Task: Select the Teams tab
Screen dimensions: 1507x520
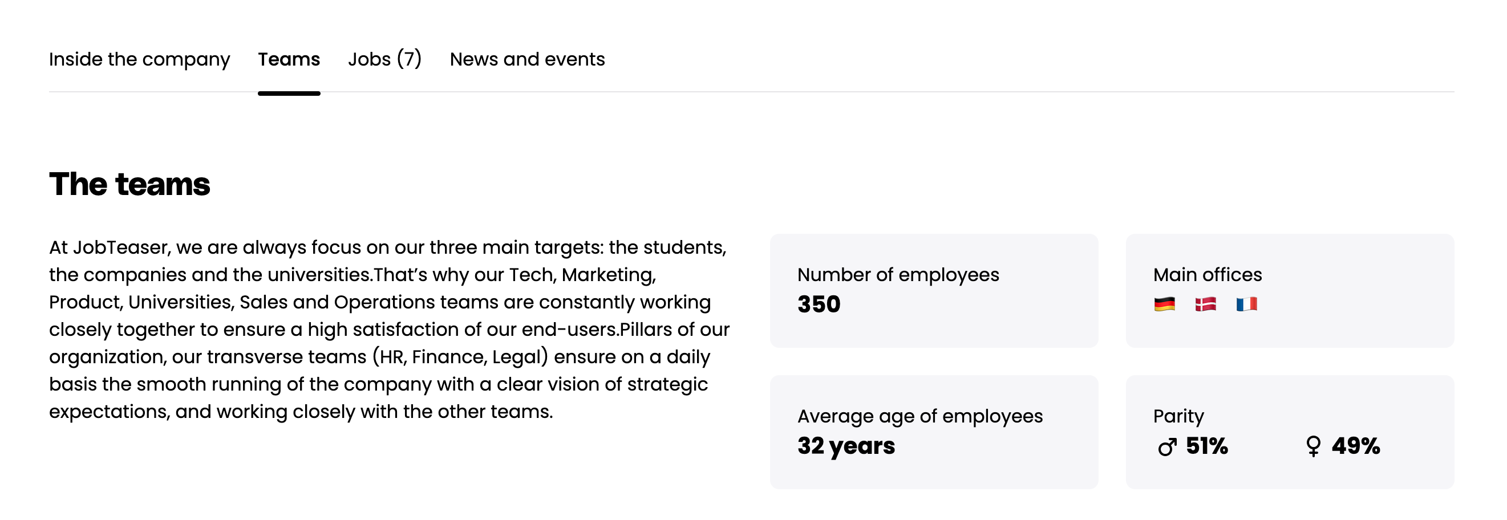Action: [x=289, y=59]
